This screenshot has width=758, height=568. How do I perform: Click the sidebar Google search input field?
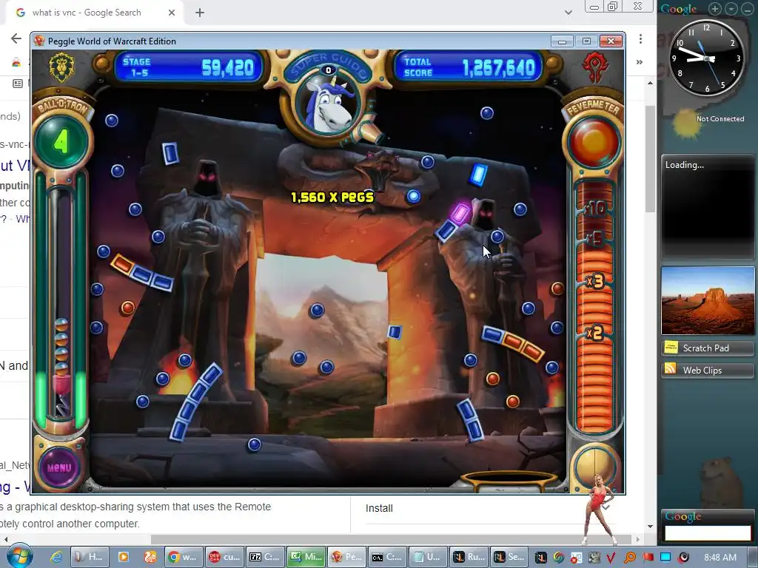[708, 532]
